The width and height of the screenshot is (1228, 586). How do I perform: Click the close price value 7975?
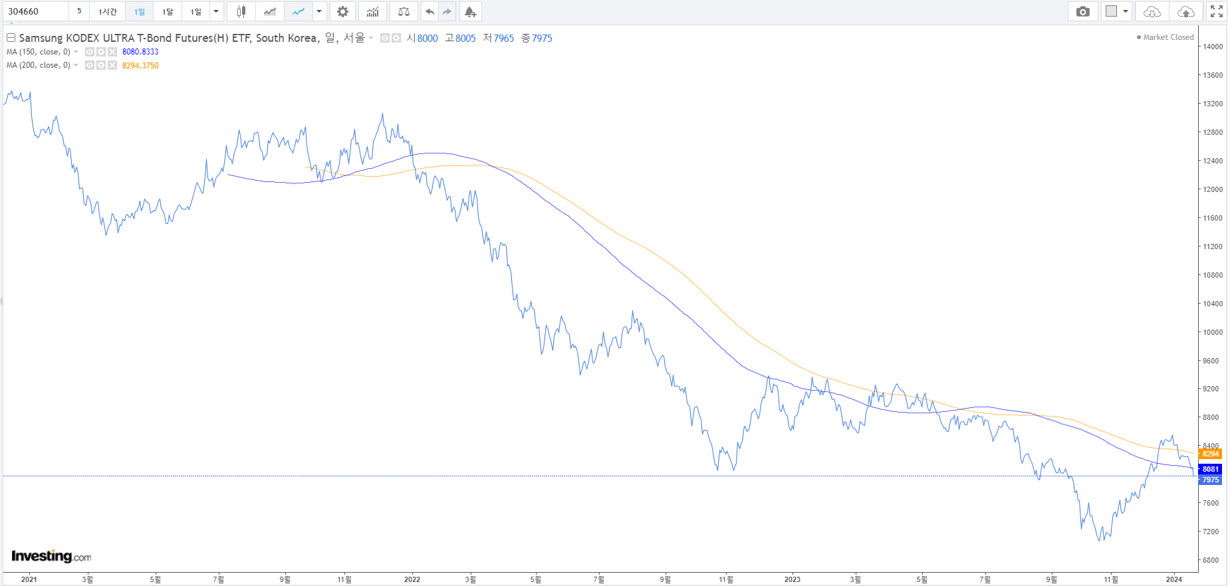pos(542,39)
